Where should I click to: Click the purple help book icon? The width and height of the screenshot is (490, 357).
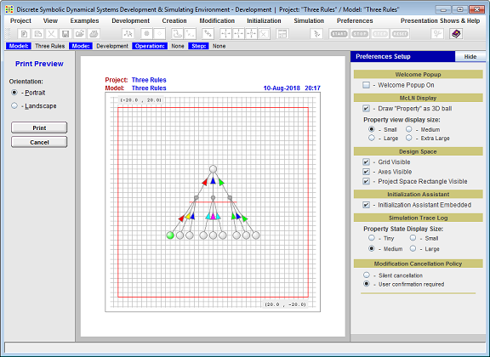click(x=456, y=34)
